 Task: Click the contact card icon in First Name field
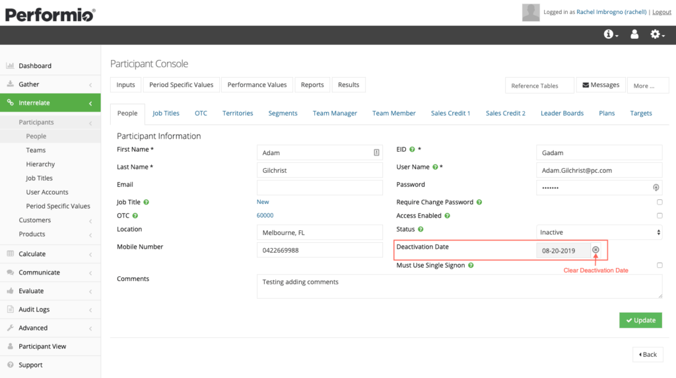pyautogui.click(x=376, y=152)
